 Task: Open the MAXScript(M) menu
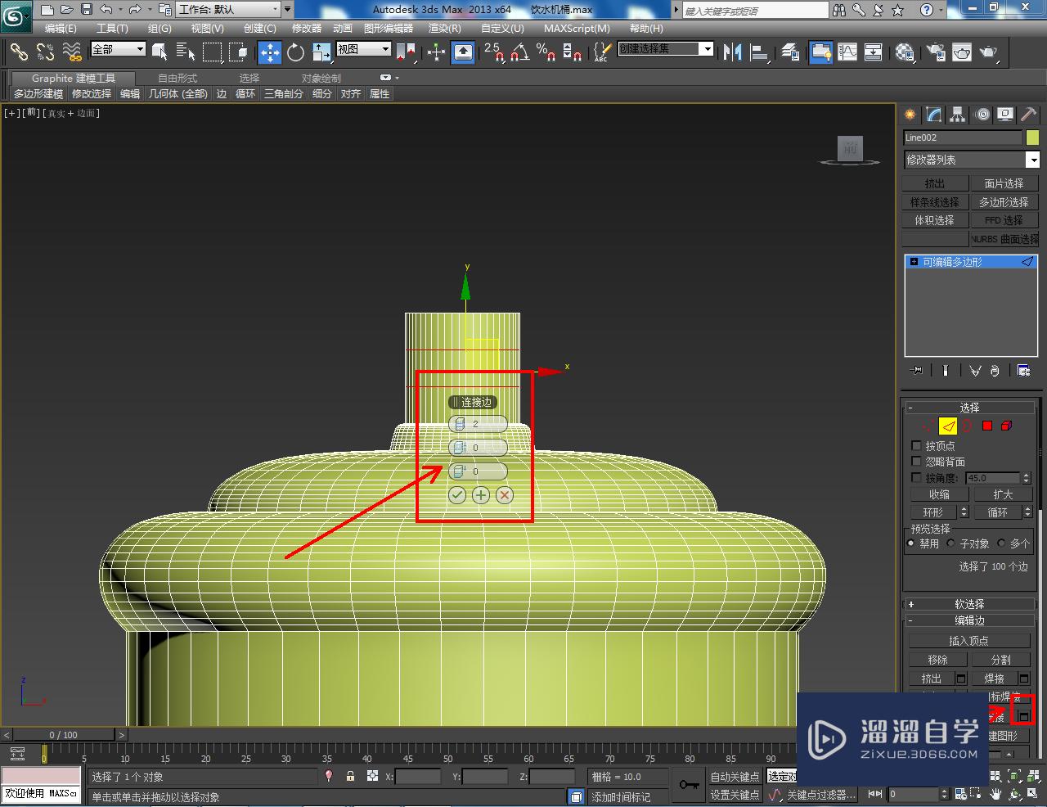577,29
